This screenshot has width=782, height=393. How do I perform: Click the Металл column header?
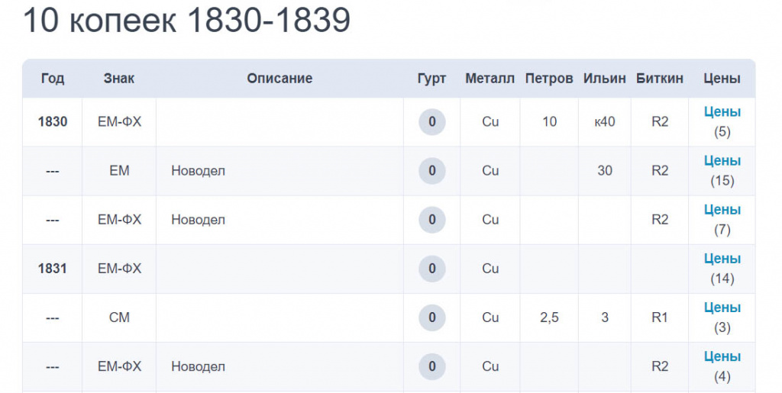pyautogui.click(x=490, y=79)
